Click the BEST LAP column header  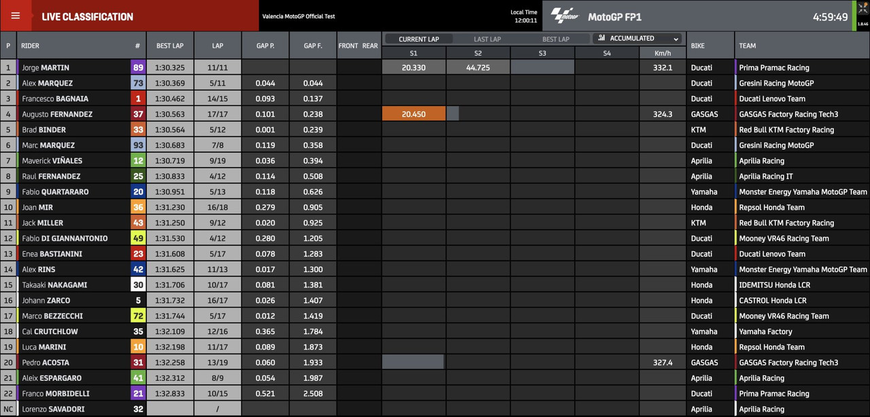pyautogui.click(x=170, y=46)
